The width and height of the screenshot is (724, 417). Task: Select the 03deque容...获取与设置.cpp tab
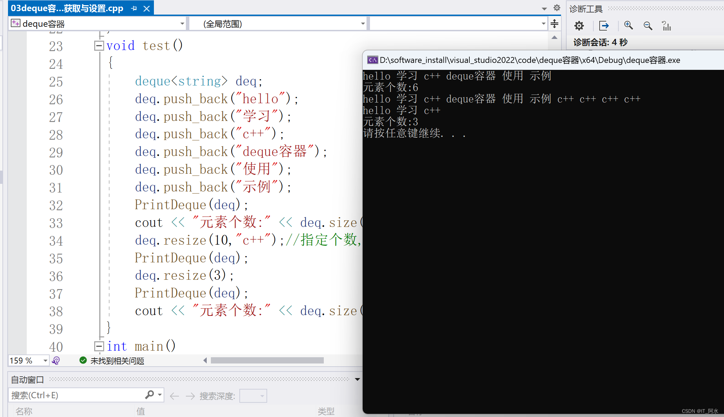tap(67, 8)
